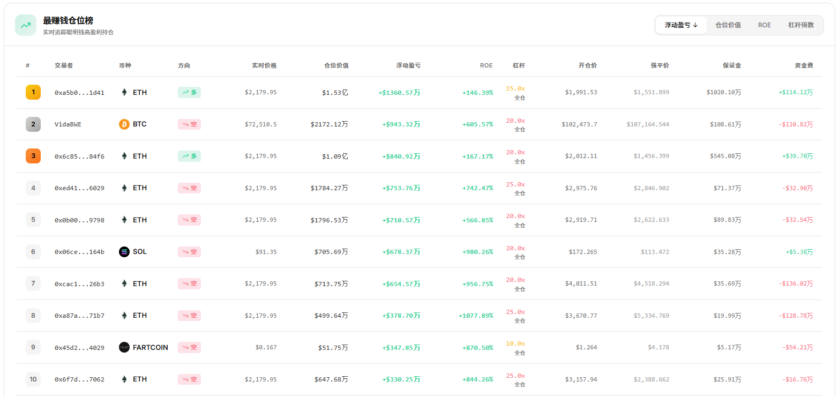Open trader VidaBWE's profile
838x396 pixels.
66,124
